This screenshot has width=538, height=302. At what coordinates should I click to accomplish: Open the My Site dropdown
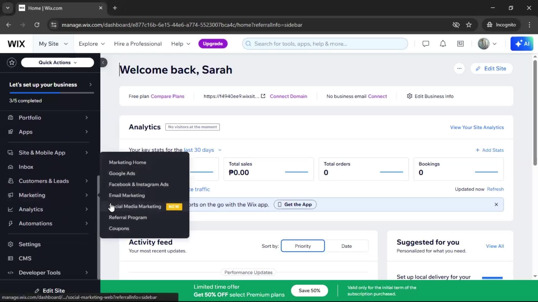click(53, 44)
